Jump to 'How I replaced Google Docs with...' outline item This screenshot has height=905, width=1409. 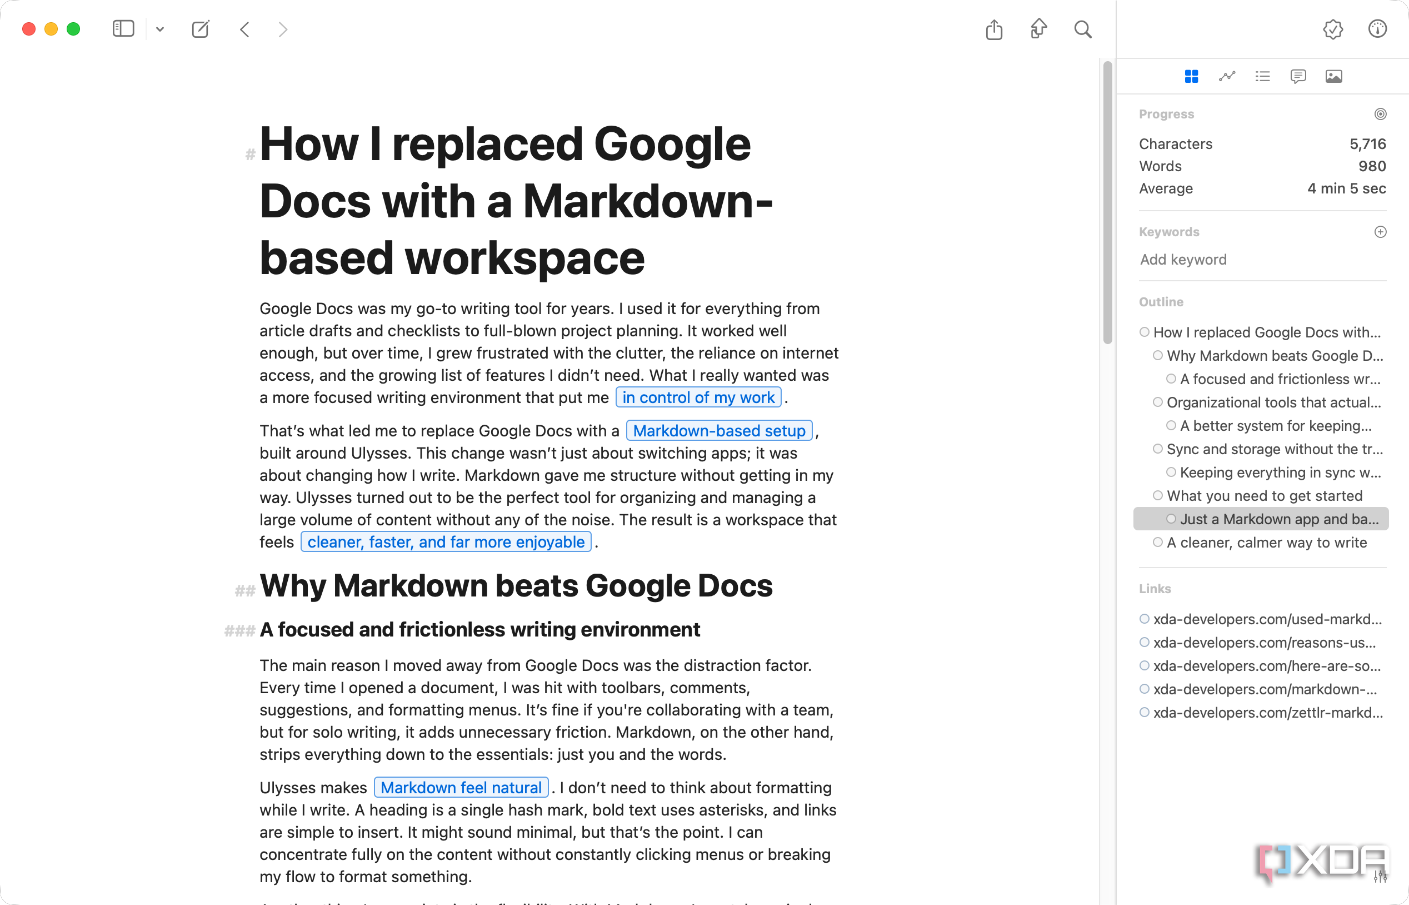[x=1261, y=332]
